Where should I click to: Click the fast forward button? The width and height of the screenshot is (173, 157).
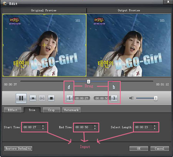(x=33, y=98)
